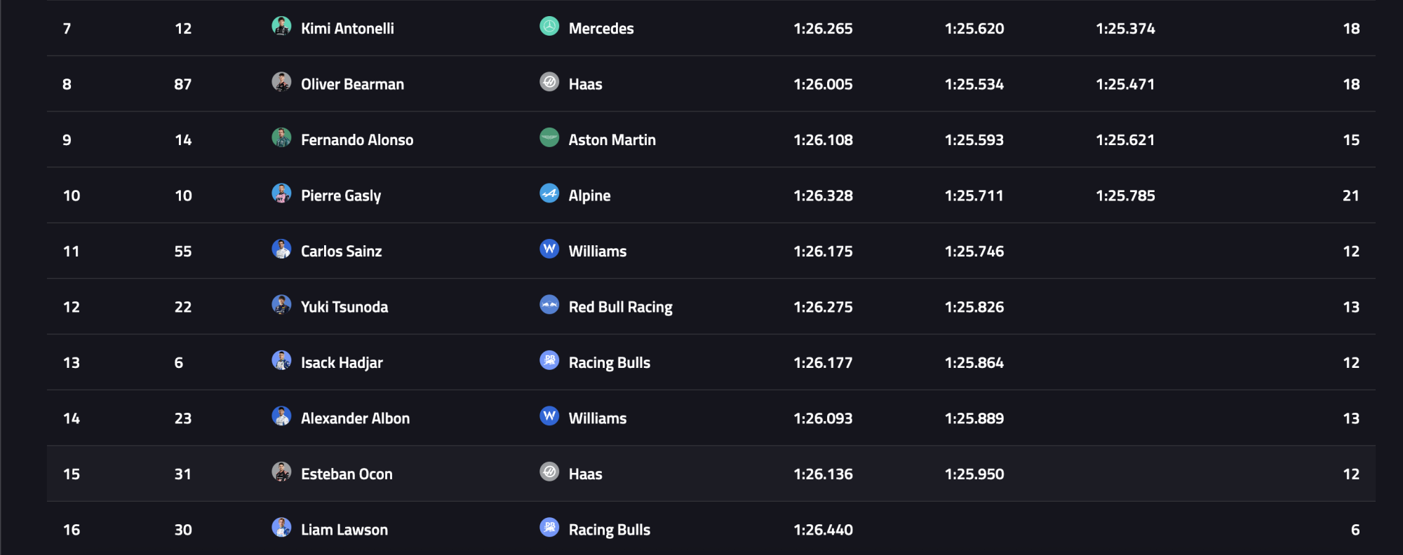Image resolution: width=1403 pixels, height=555 pixels.
Task: Click Racing Bulls logo in Isack Hadjar row
Action: click(x=549, y=361)
